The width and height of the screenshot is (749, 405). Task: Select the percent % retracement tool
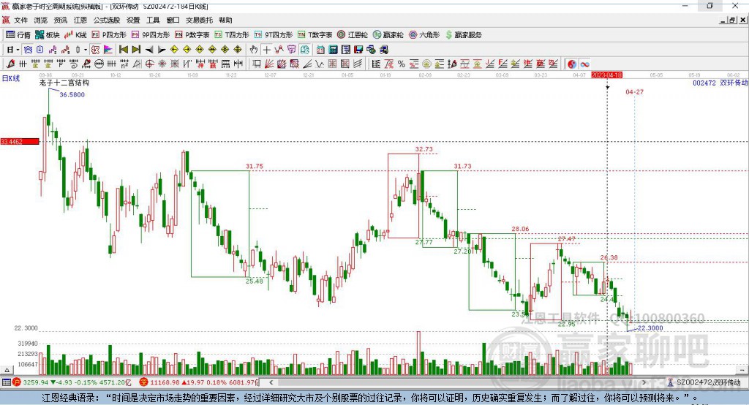(402, 64)
